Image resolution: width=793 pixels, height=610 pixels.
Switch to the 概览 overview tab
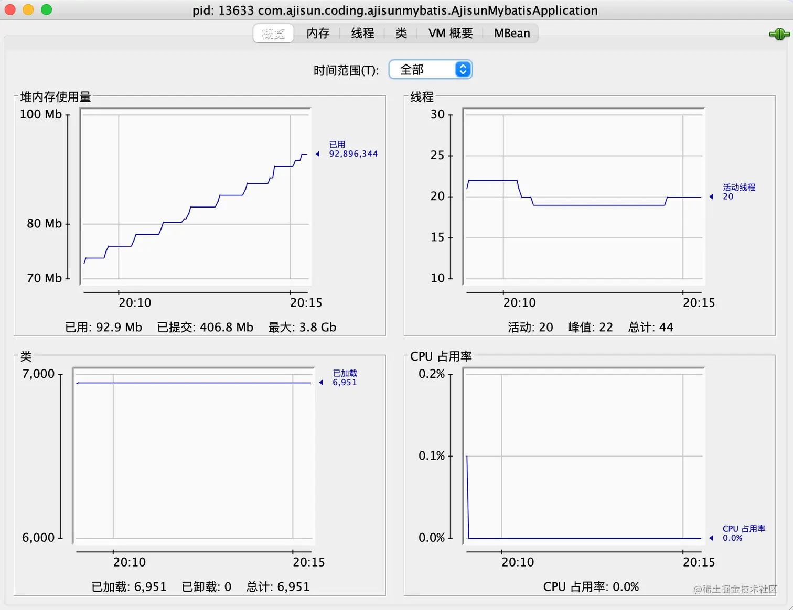click(x=273, y=34)
